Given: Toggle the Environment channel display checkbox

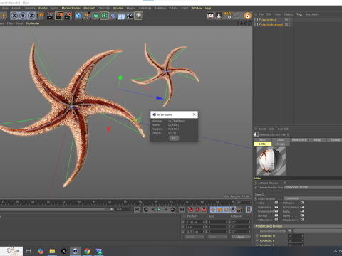Looking at the screenshot, I should tap(276, 211).
